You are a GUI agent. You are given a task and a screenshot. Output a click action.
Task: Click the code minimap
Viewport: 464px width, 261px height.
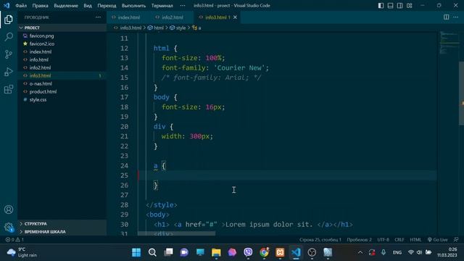(449, 43)
